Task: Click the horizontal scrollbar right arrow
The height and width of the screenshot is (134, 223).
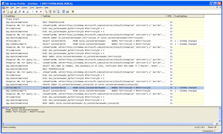Action: 217,124
